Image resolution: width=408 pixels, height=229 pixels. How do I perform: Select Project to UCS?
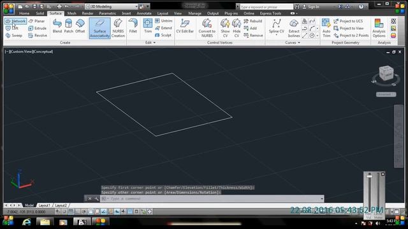348,21
